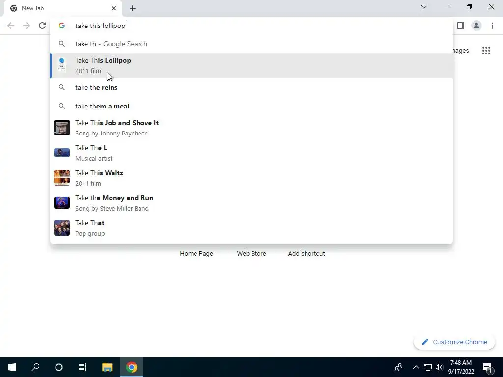
Task: Select the New Tab tab
Action: 63,8
